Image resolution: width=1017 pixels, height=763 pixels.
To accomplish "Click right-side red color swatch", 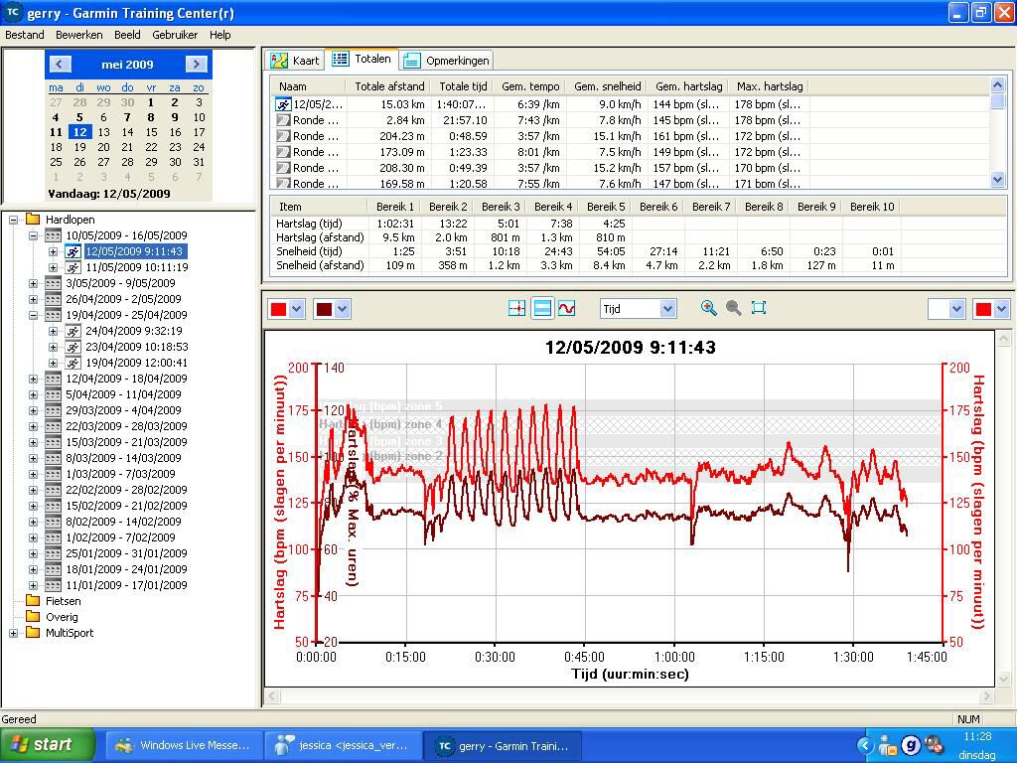I will [982, 310].
